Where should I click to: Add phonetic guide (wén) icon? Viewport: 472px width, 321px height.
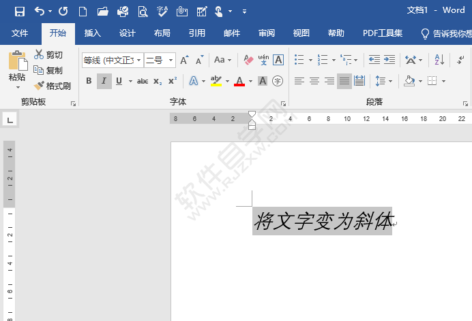tap(263, 60)
